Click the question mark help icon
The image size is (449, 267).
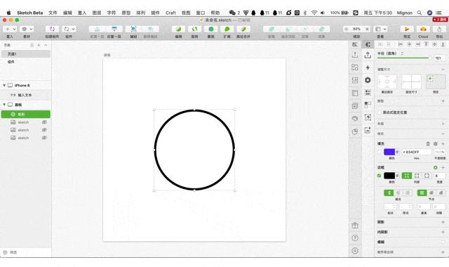click(355, 238)
